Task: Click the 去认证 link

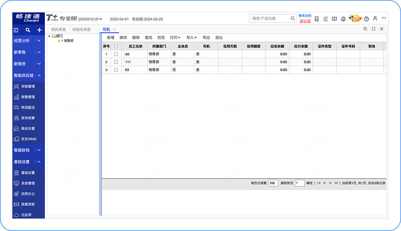Action: click(305, 21)
